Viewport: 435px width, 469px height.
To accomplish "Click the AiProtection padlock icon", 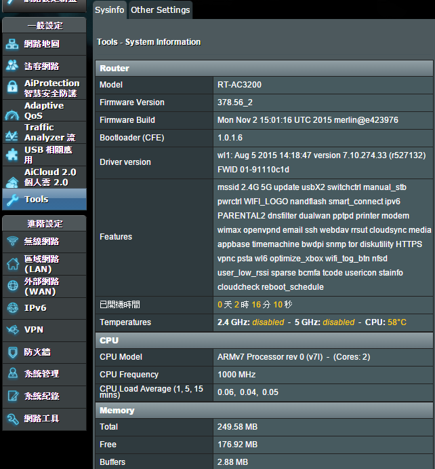I will 12,87.
